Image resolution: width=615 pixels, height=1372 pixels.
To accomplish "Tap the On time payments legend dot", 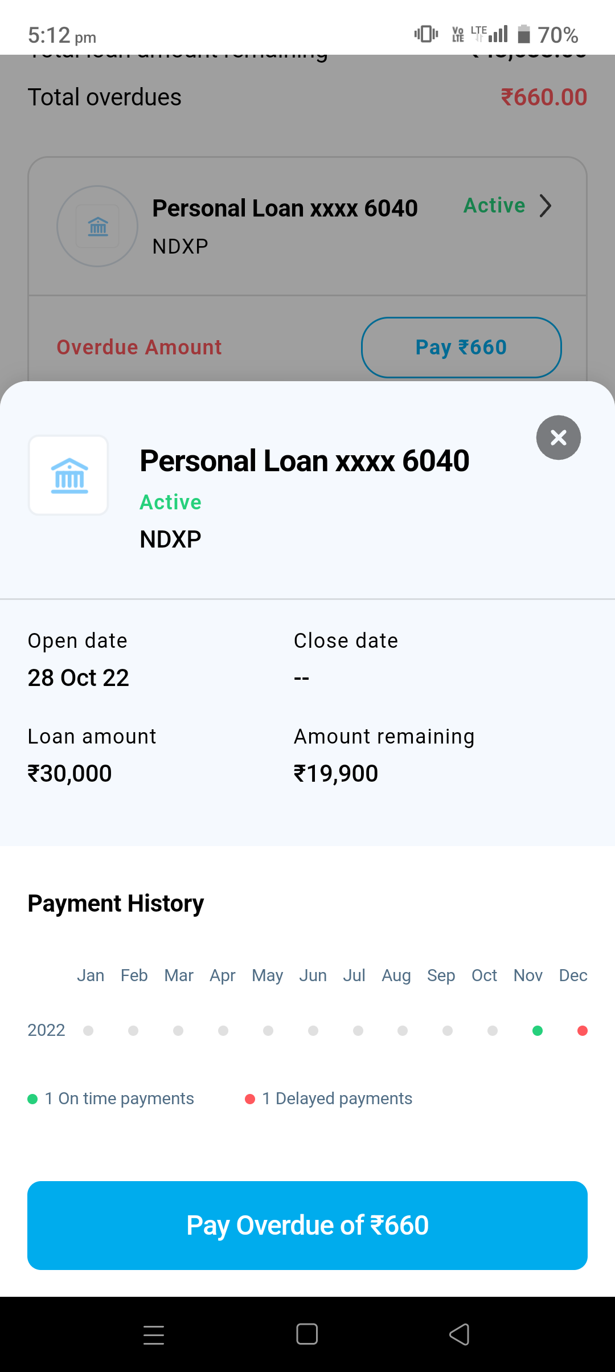I will 32,1099.
